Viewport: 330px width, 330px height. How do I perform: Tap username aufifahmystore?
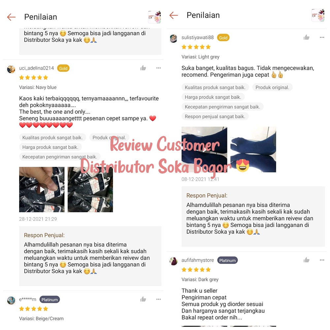[x=198, y=260]
